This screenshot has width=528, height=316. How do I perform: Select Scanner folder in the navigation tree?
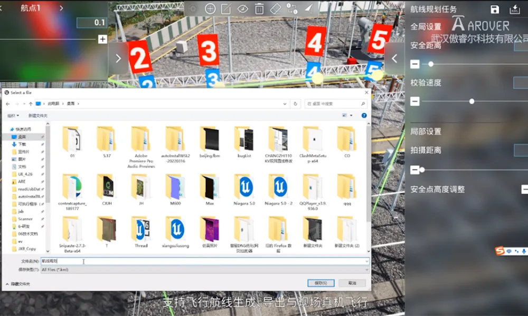pyautogui.click(x=25, y=219)
